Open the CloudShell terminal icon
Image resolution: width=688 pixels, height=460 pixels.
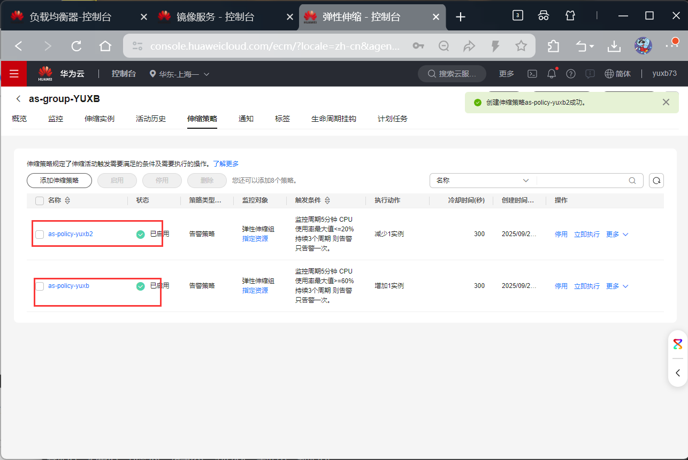pyautogui.click(x=532, y=74)
